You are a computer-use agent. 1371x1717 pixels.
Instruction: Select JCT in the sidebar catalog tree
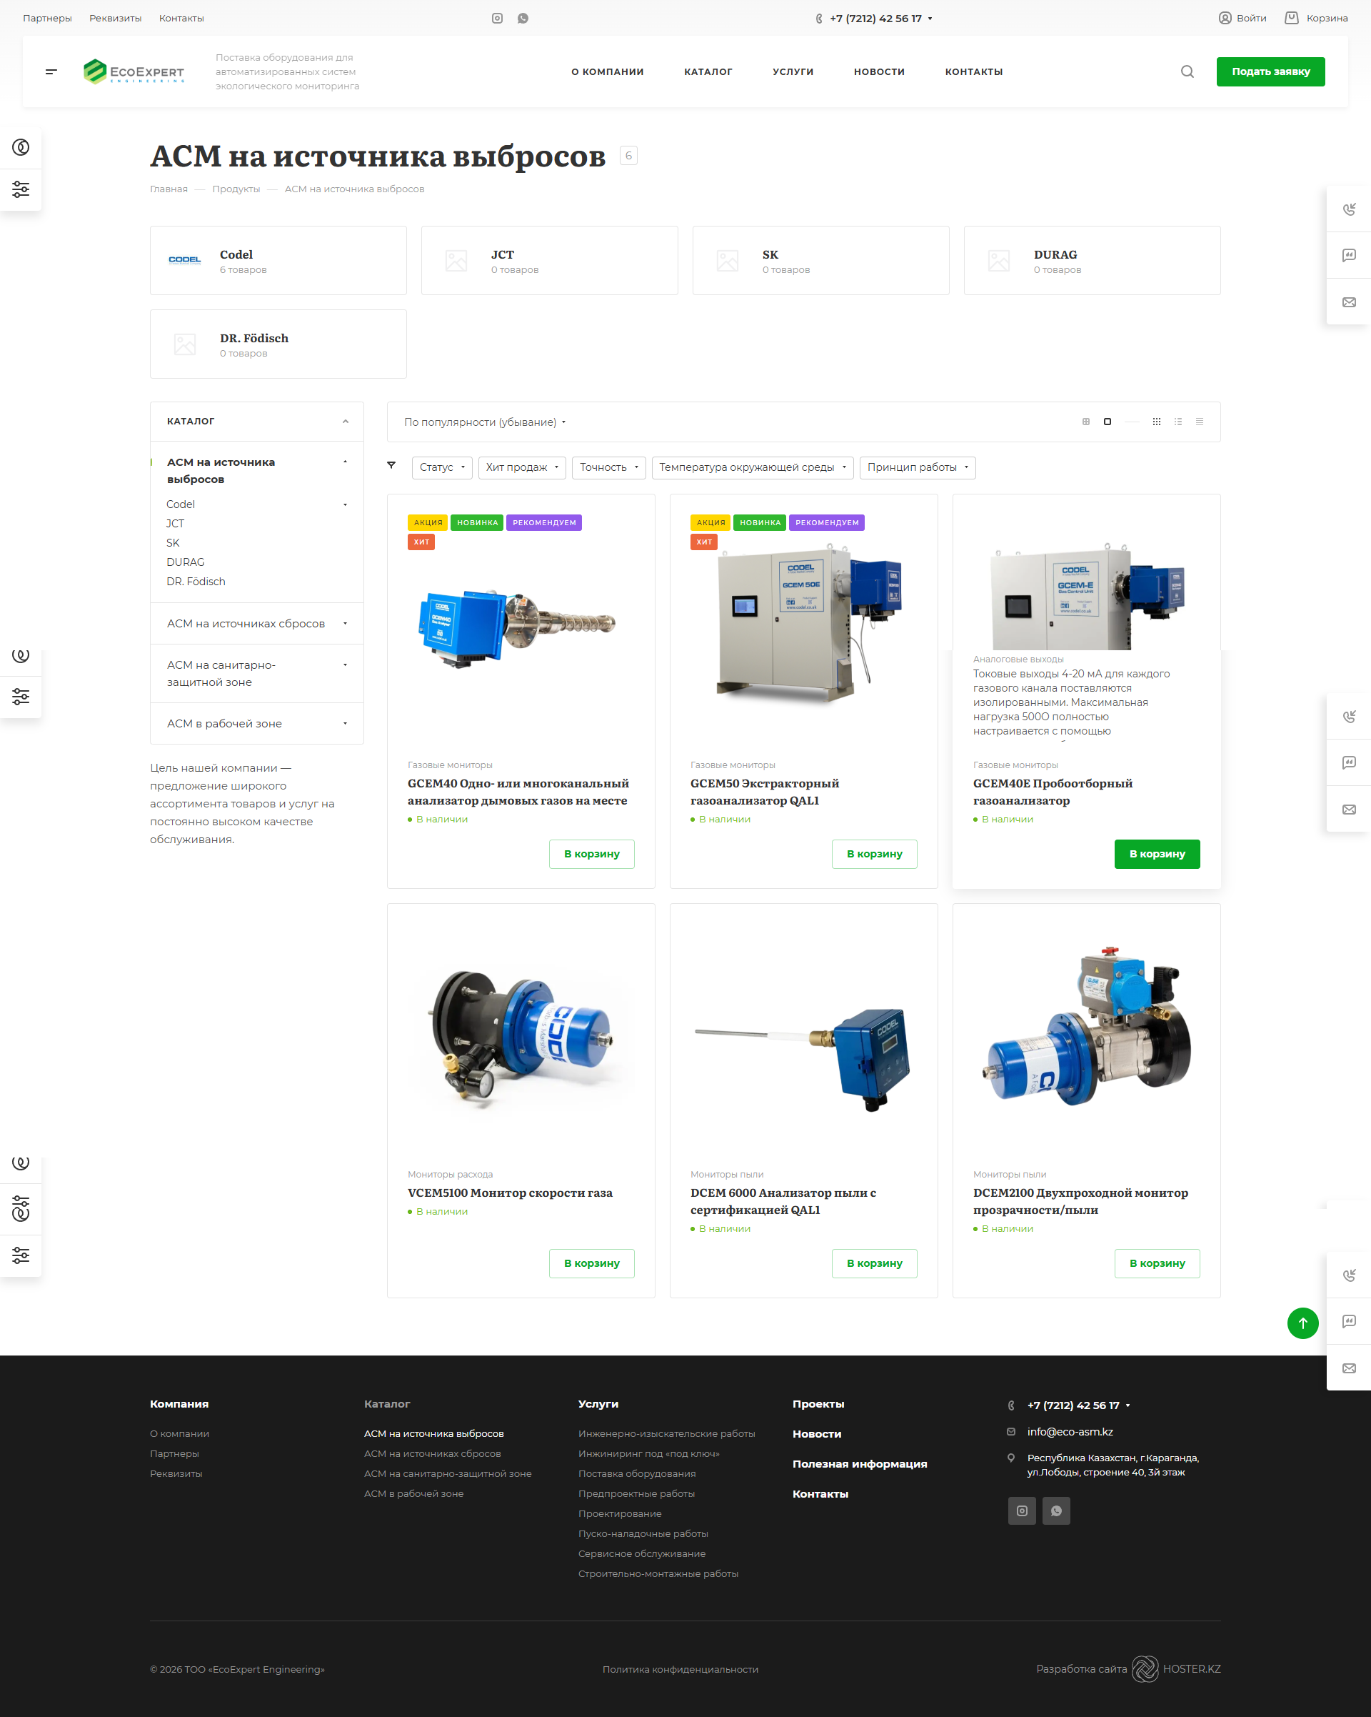(x=175, y=523)
